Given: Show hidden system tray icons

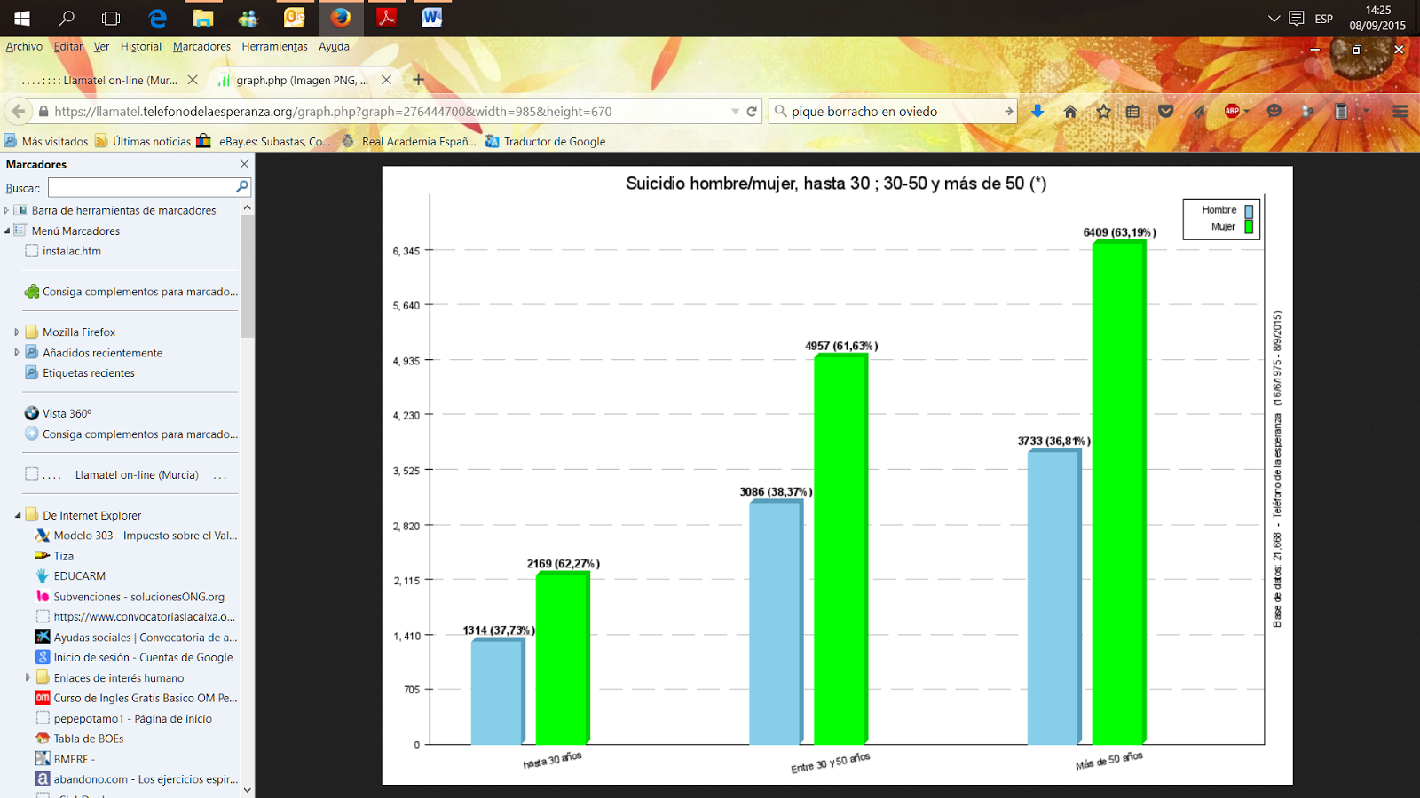Looking at the screenshot, I should coord(1274,18).
